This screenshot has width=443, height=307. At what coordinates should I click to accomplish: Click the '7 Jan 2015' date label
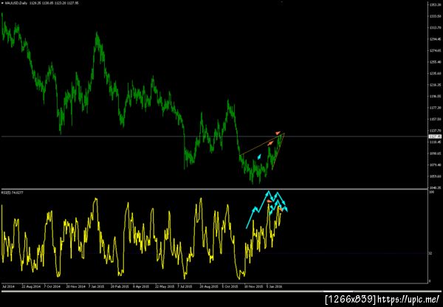click(x=97, y=286)
